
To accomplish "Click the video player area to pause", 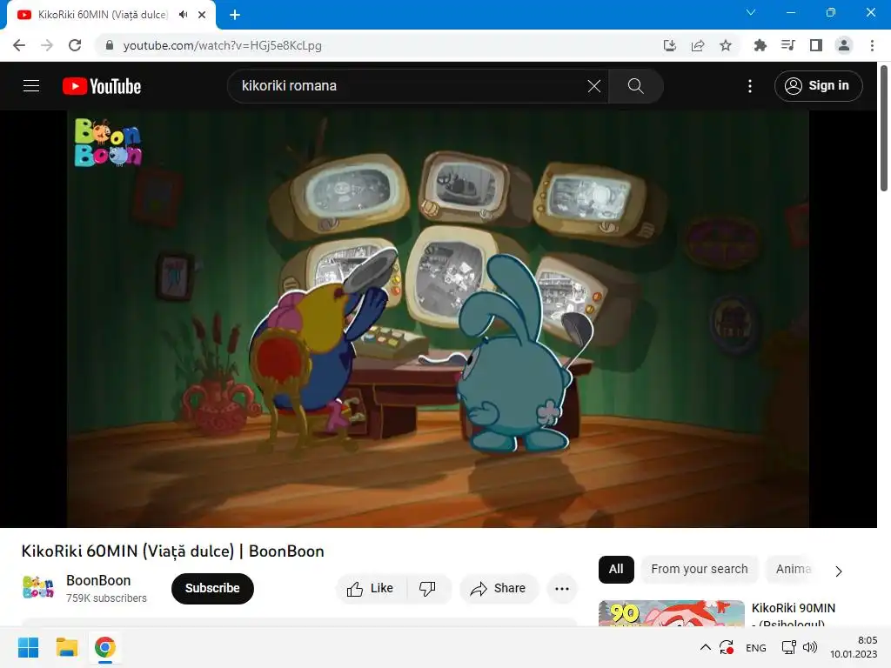I will coord(439,318).
